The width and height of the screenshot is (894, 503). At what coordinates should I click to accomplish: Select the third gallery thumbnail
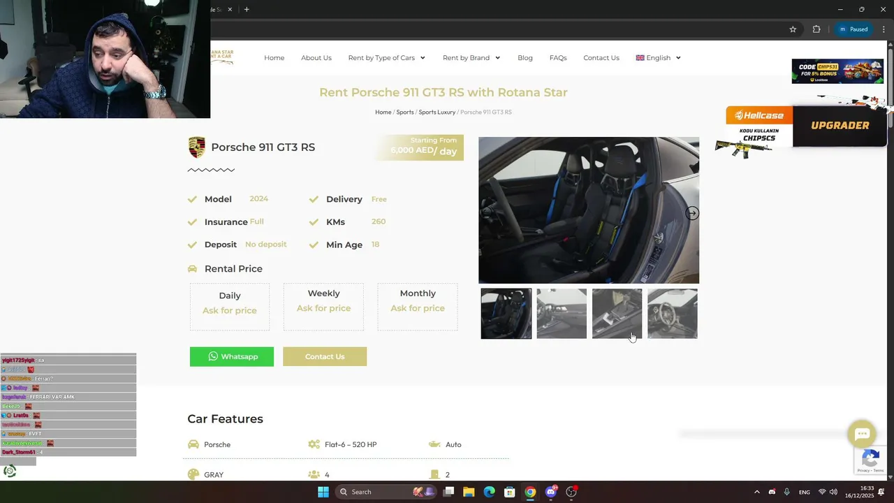click(x=617, y=314)
